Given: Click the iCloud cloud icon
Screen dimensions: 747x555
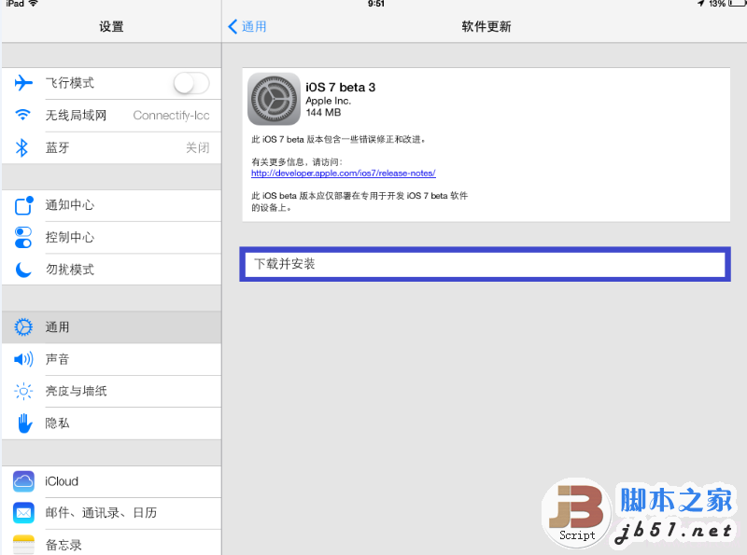Looking at the screenshot, I should 22,481.
